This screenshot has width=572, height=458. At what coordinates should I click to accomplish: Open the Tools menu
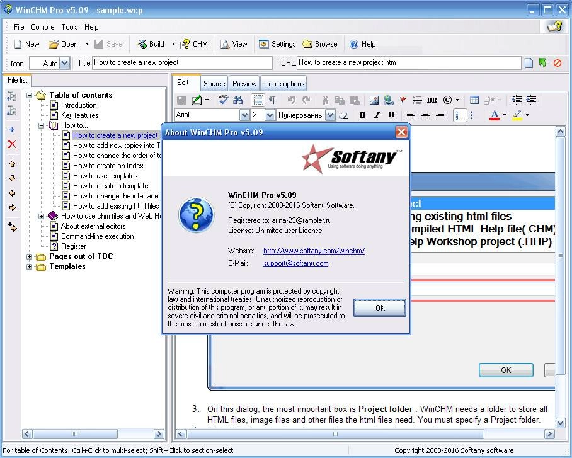69,27
